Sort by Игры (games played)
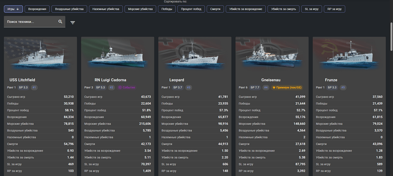Image resolution: width=393 pixels, height=176 pixels. point(13,9)
